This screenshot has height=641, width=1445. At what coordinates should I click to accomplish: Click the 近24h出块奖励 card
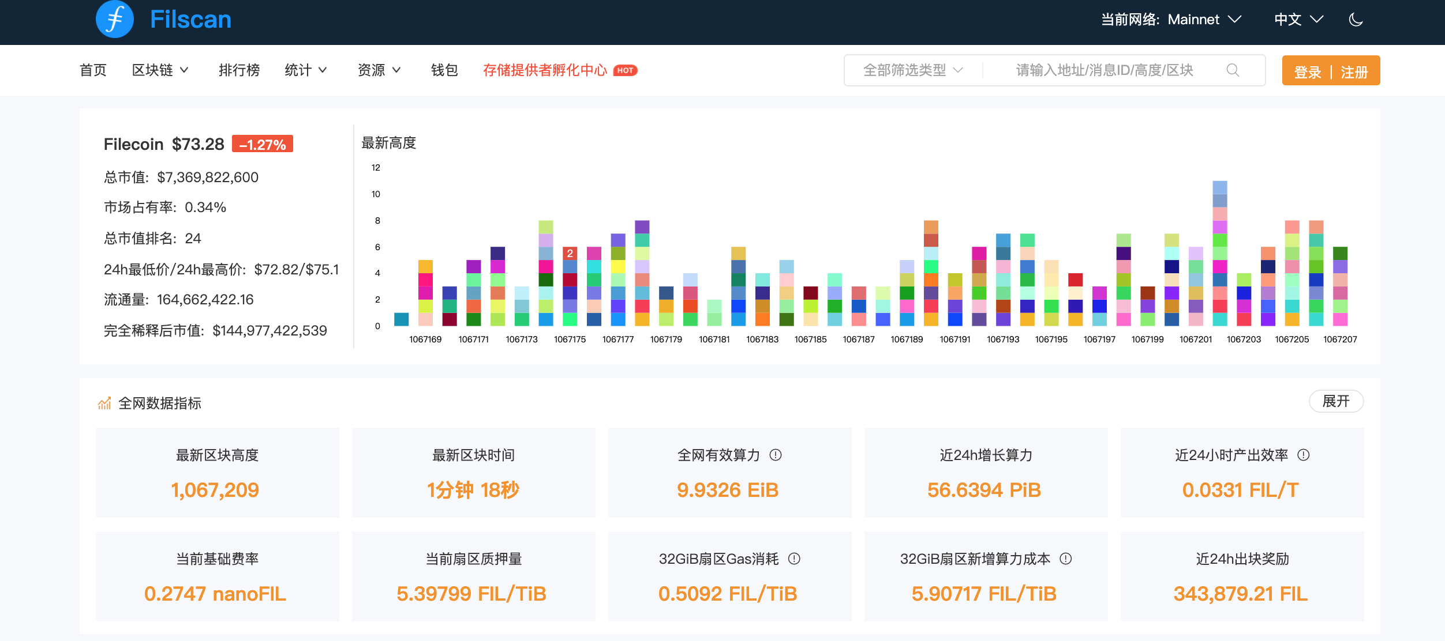tap(1242, 576)
